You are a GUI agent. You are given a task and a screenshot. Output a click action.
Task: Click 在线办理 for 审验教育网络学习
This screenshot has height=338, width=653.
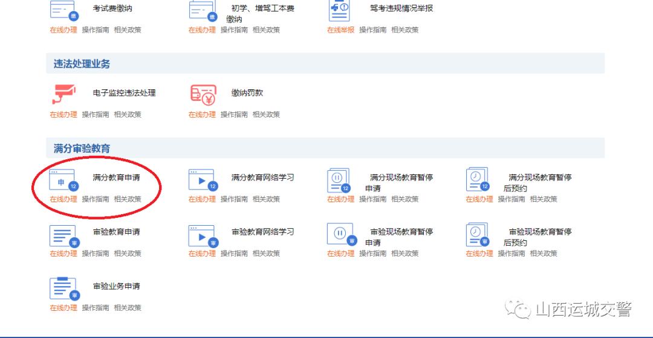click(202, 253)
